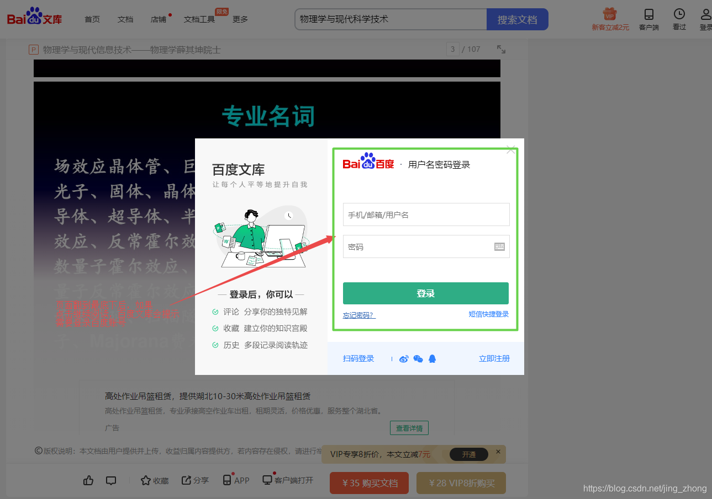Click the 专业名词 slide heading
The image size is (712, 499).
268,116
